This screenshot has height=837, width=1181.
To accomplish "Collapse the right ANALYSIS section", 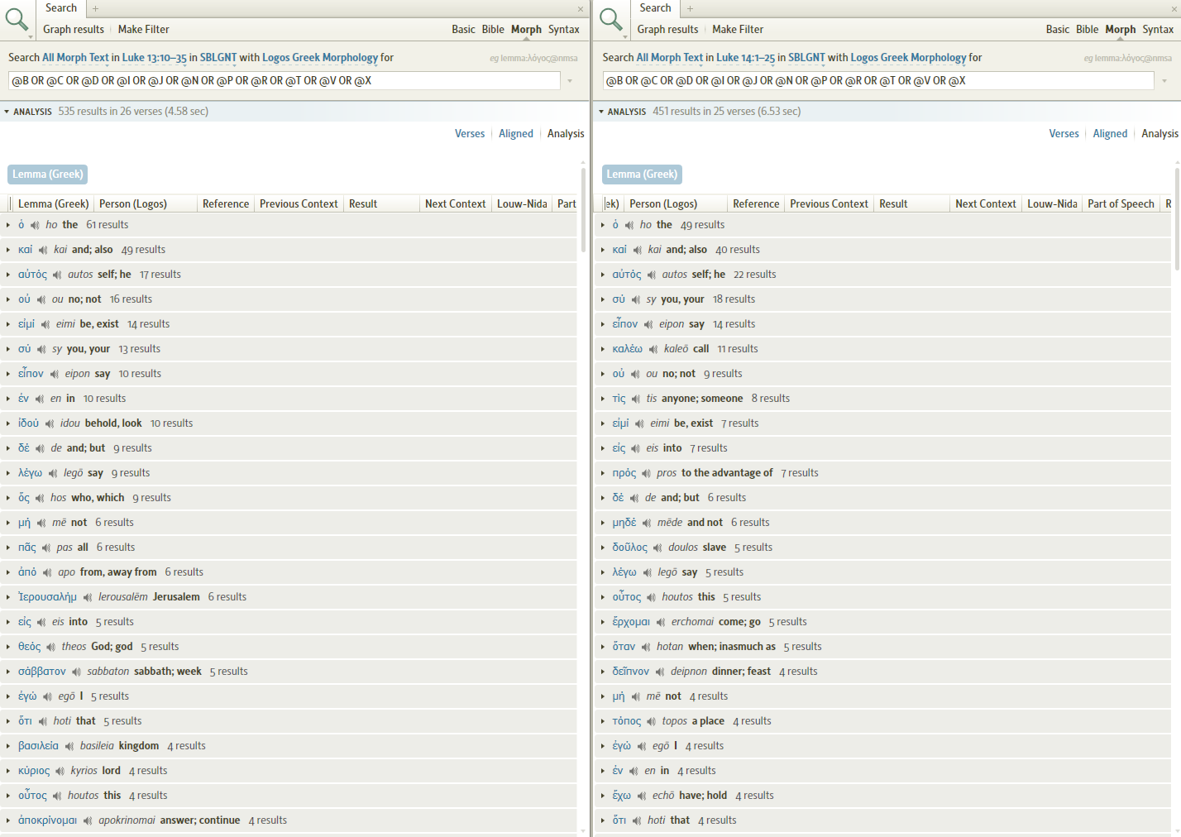I will point(601,112).
